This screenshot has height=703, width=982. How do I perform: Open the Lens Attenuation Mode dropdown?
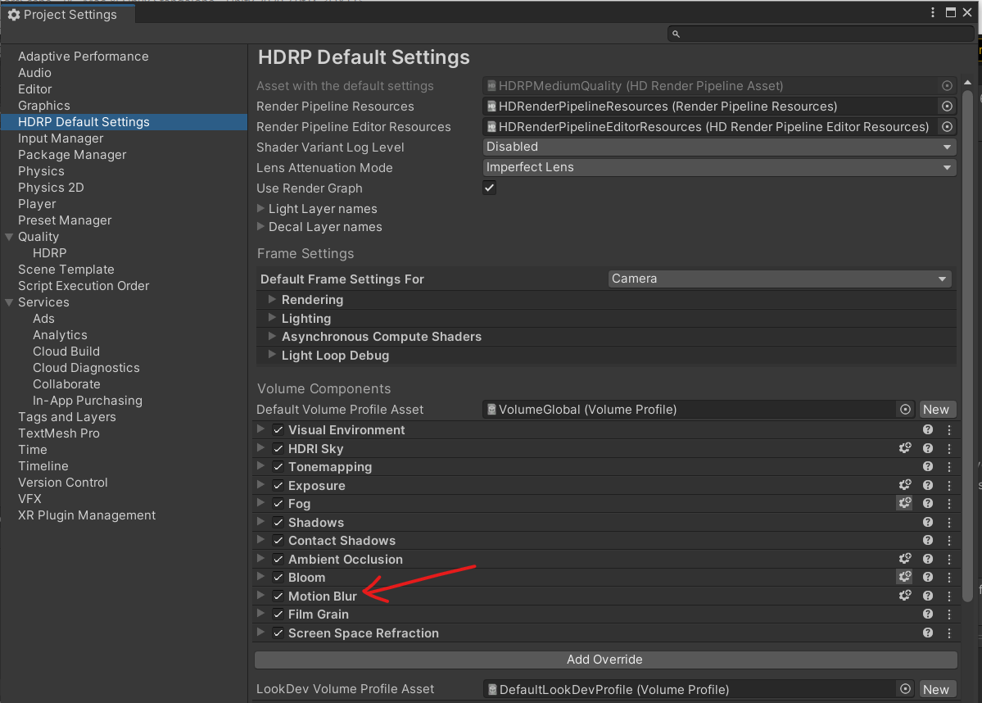[x=720, y=167]
